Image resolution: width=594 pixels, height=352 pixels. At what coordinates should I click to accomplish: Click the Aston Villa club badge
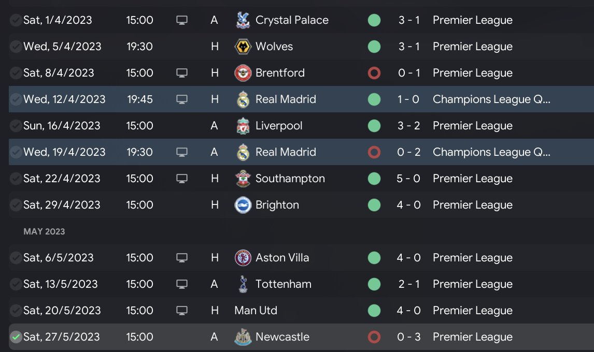pos(242,258)
